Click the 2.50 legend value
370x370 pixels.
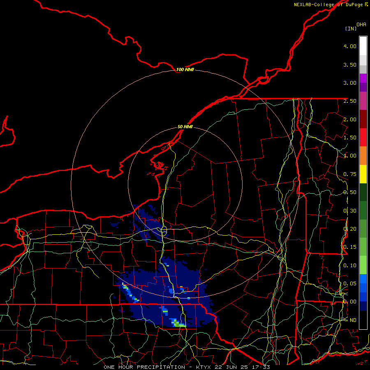pyautogui.click(x=350, y=101)
